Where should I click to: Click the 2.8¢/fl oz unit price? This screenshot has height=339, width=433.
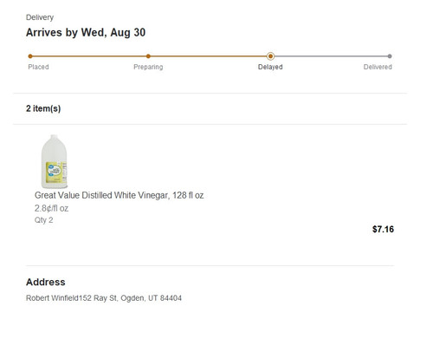point(51,208)
